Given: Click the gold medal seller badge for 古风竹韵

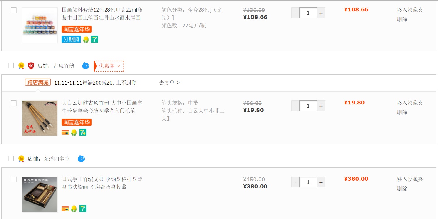Looking at the screenshot, I should pos(21,66).
